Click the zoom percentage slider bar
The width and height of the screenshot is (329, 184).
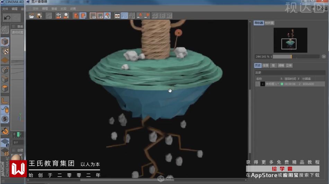[296, 57]
